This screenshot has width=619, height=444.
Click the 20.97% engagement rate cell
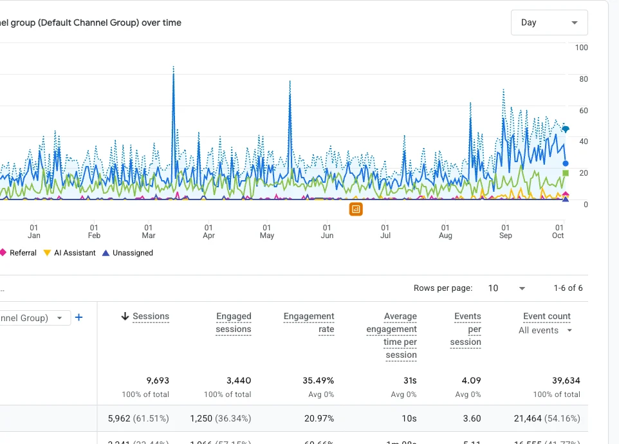319,418
